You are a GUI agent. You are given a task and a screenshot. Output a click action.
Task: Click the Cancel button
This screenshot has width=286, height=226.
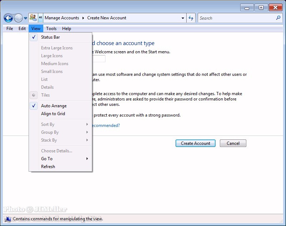(x=233, y=143)
